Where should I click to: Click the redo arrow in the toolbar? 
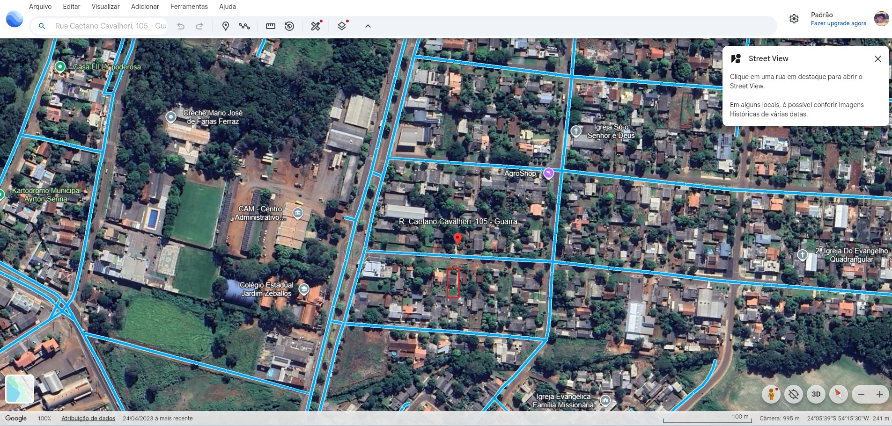[x=199, y=26]
